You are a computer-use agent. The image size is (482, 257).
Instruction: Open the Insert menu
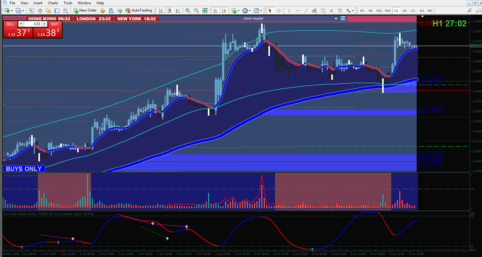click(38, 3)
